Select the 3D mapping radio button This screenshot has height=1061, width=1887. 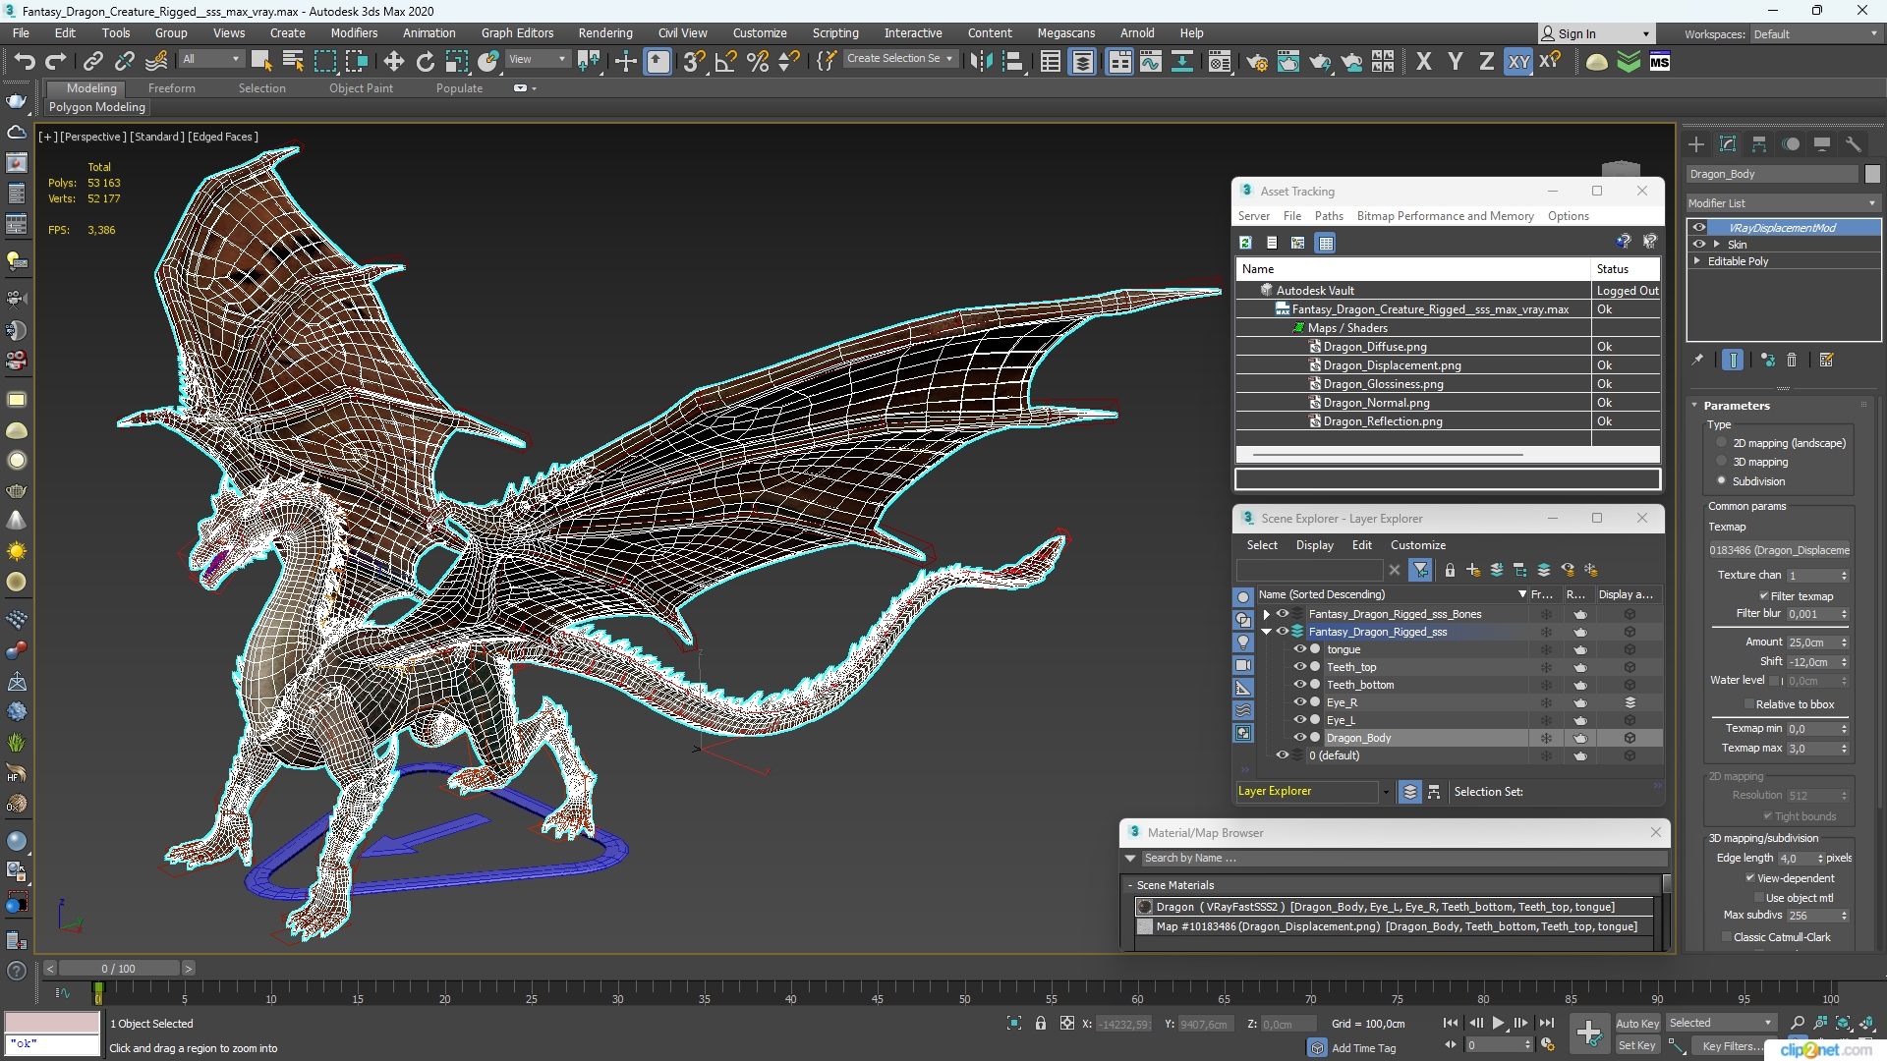pyautogui.click(x=1721, y=462)
